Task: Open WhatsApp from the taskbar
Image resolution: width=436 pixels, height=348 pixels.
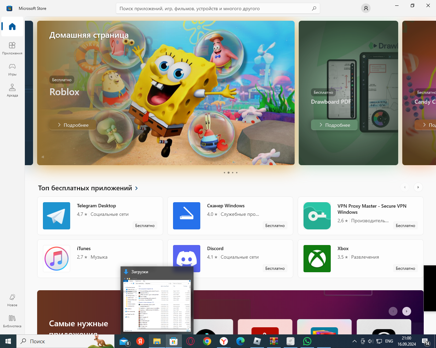Action: pyautogui.click(x=307, y=341)
